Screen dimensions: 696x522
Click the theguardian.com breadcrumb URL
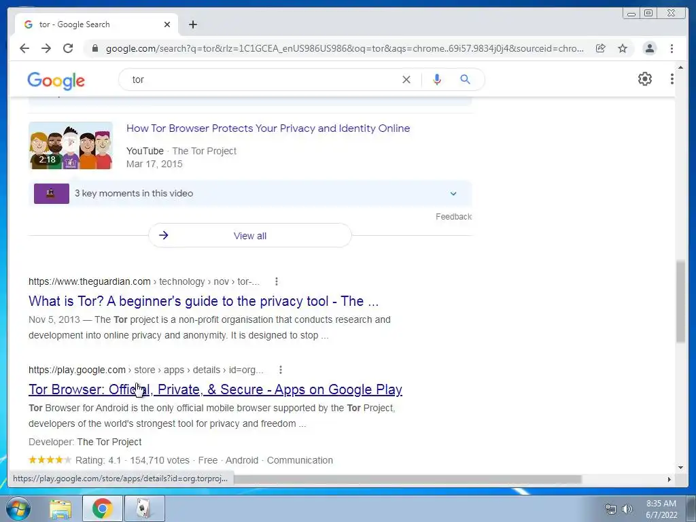coord(144,281)
